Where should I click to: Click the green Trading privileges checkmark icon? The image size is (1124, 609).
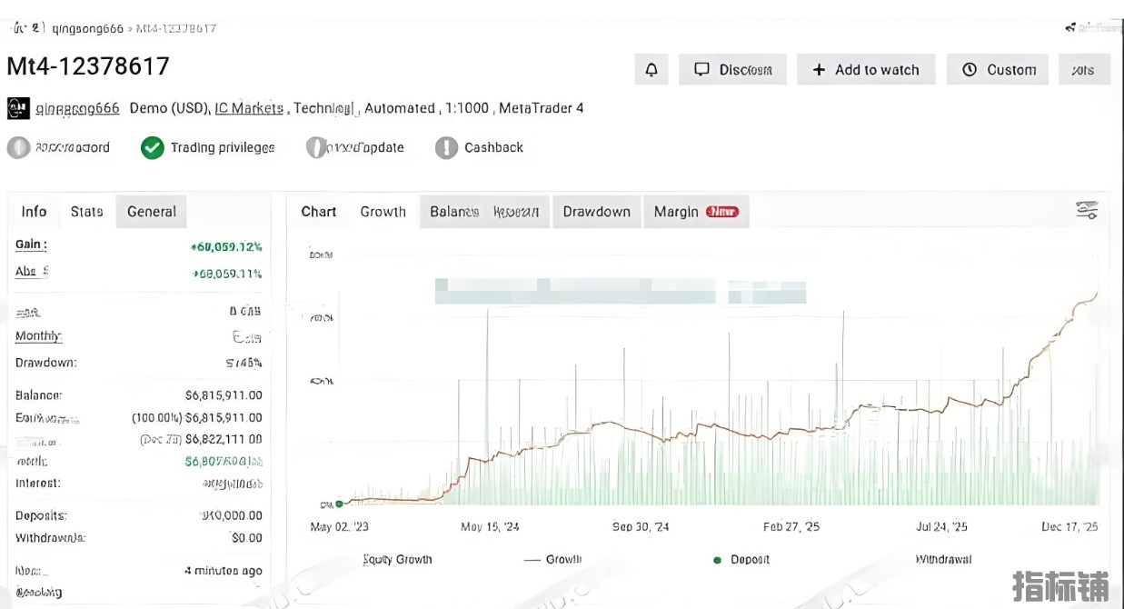[x=153, y=147]
